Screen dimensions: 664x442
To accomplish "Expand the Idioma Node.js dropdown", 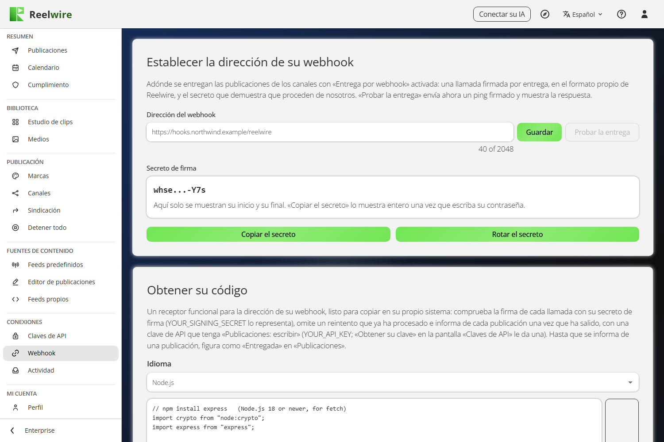I will click(x=393, y=382).
